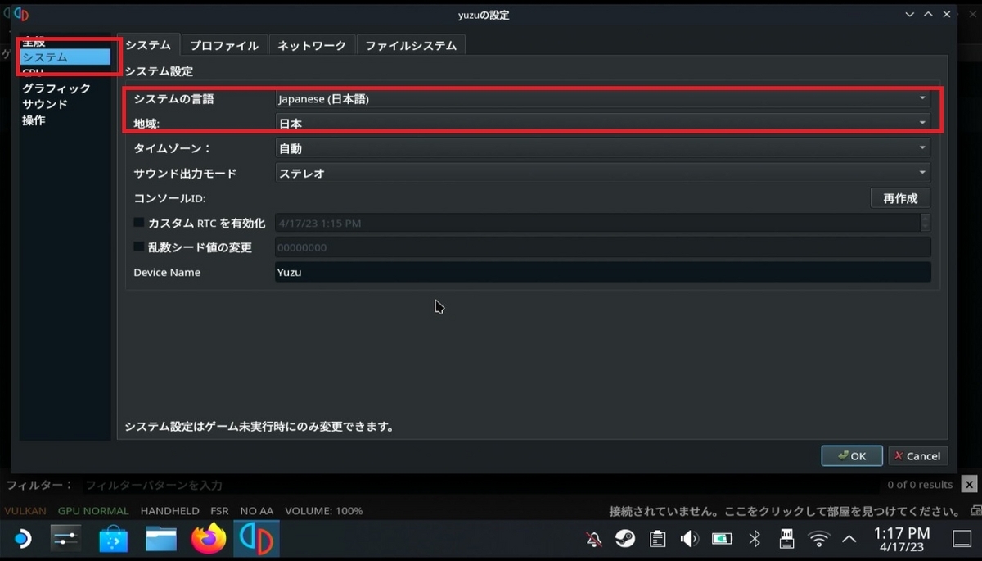Screen dimensions: 982x561
Task: Open the サウンド出力モード dropdown
Action: point(603,173)
